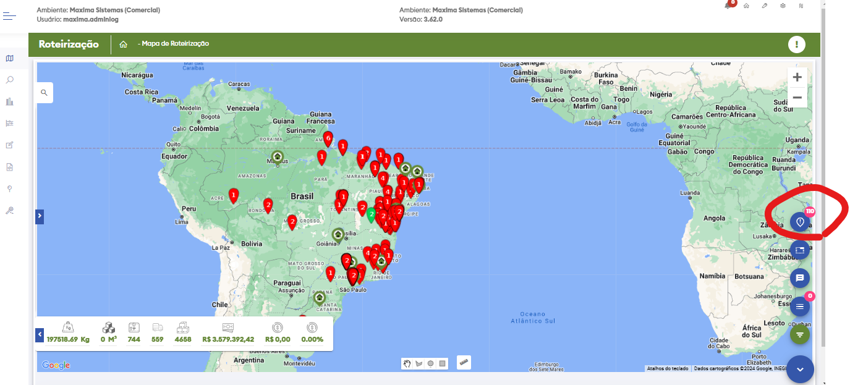The height and width of the screenshot is (385, 850).
Task: Expand the left side panel arrow on map
Action: point(40,216)
